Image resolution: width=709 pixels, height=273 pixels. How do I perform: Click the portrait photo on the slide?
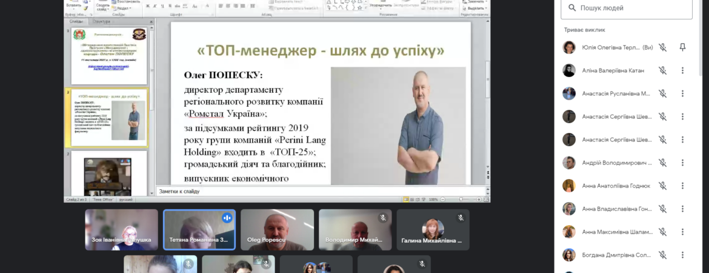398,126
